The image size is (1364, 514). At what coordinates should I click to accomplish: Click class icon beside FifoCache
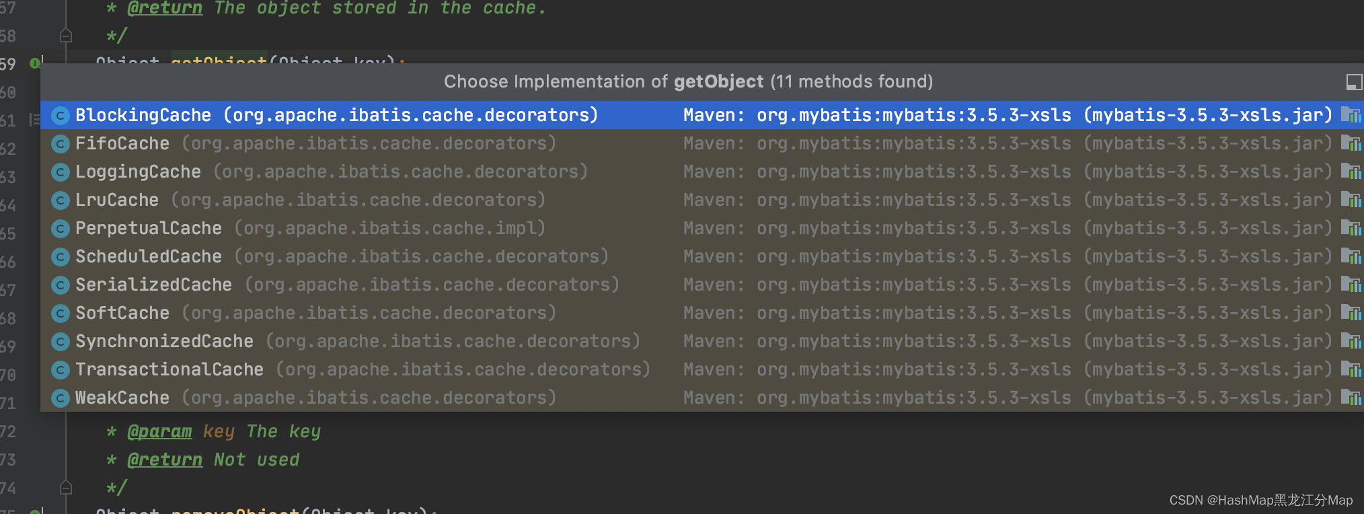[61, 144]
